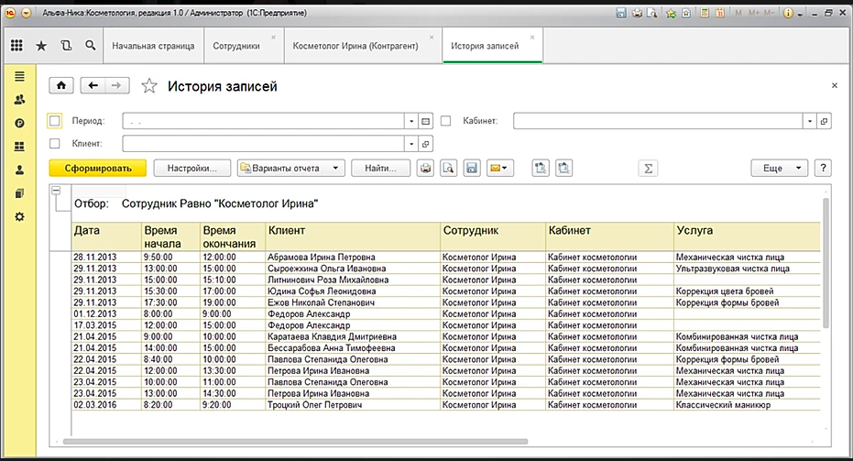
Task: Click the home icon button
Action: click(x=61, y=85)
